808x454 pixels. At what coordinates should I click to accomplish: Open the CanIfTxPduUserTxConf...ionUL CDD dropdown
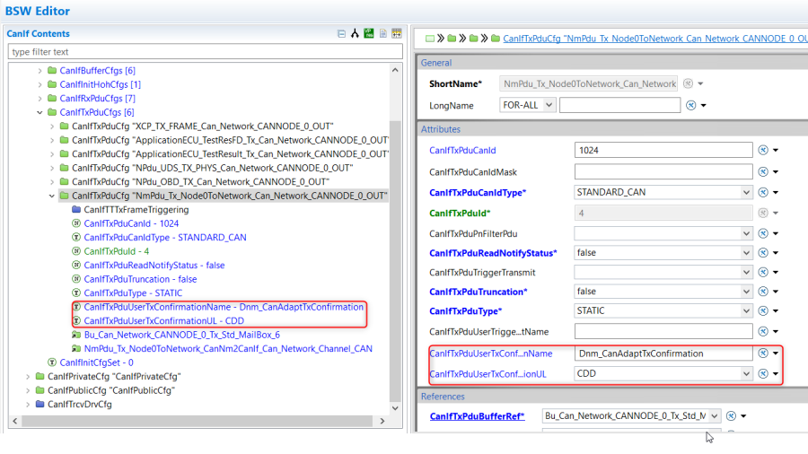point(746,374)
